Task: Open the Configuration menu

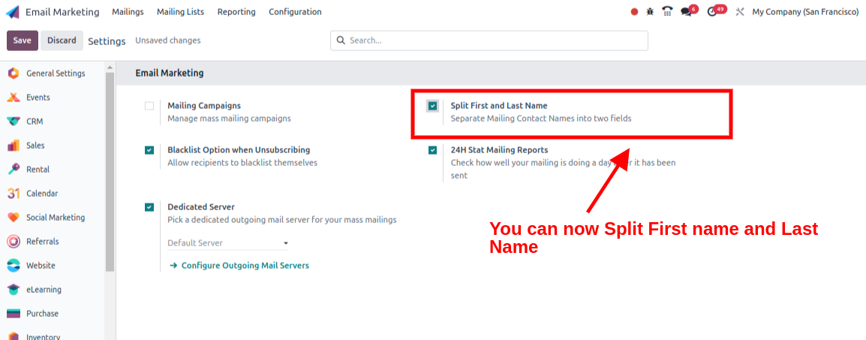Action: [295, 11]
